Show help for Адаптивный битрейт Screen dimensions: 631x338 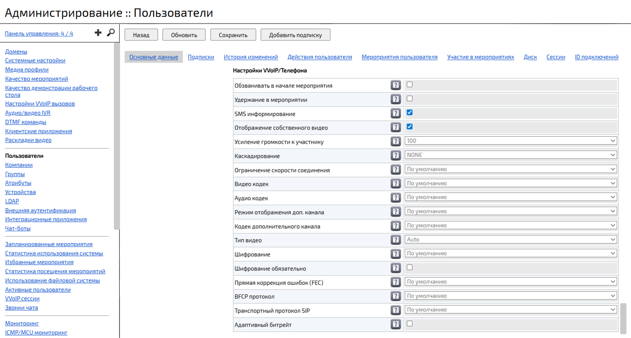(395, 324)
